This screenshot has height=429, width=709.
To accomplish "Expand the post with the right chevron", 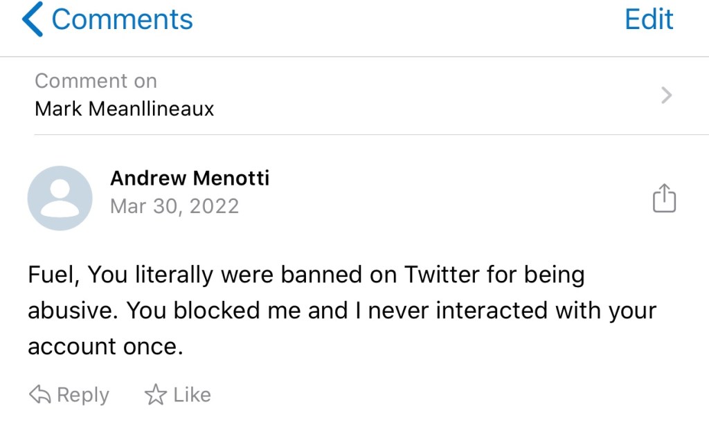I will coord(666,95).
